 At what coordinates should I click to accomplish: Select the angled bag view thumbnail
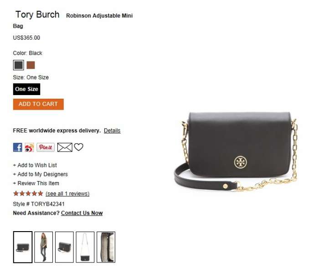click(64, 247)
